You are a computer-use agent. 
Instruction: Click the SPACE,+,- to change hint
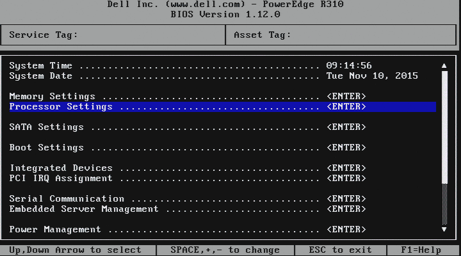pos(225,250)
